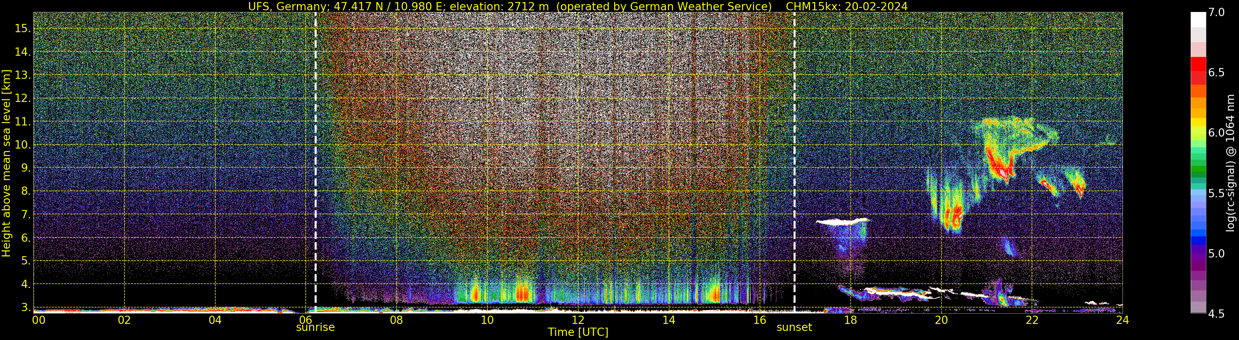Viewport: 1239px width, 340px height.
Task: Click the 'sunset' label below the time axis
Action: click(794, 327)
